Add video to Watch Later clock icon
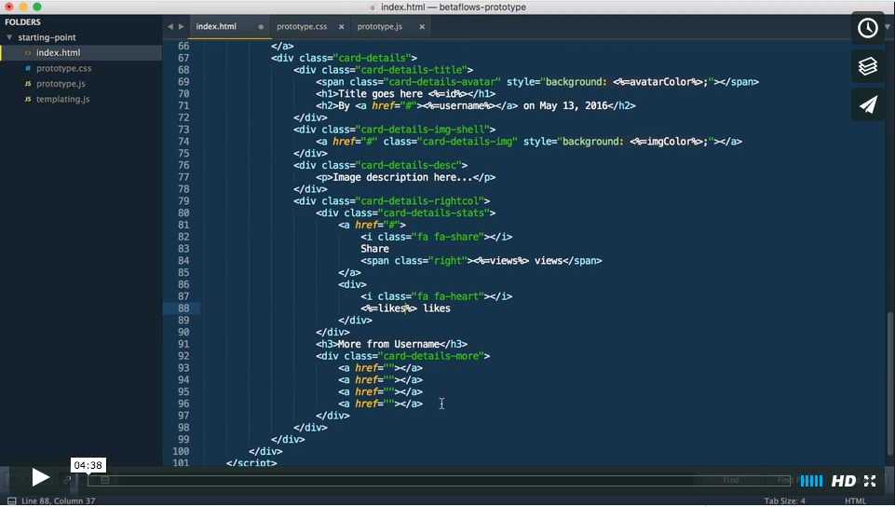 click(x=868, y=28)
